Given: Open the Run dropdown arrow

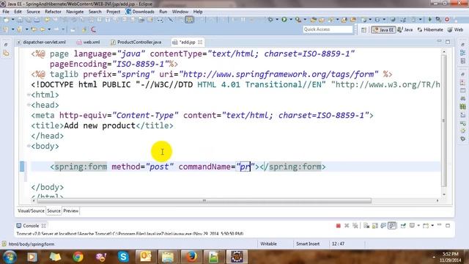Looking at the screenshot, I should pyautogui.click(x=291, y=20).
